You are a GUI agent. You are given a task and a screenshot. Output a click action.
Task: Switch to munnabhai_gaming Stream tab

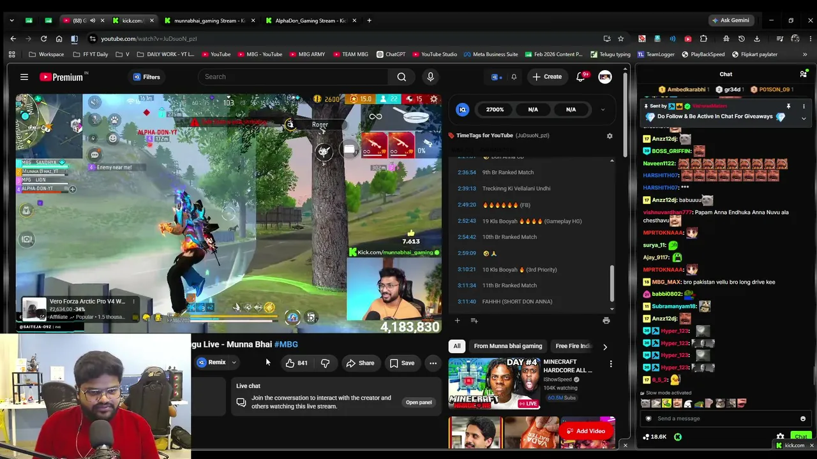coord(209,20)
